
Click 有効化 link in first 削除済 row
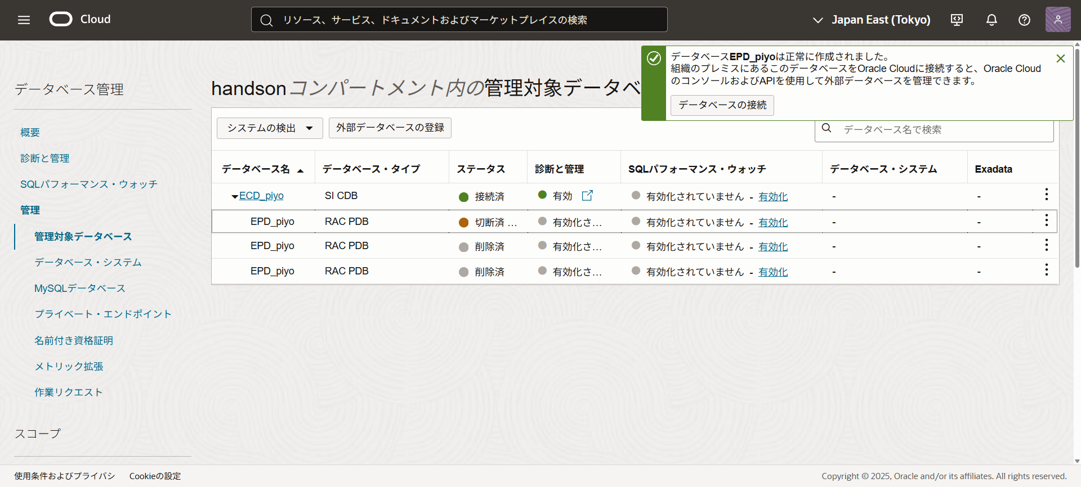click(x=773, y=247)
